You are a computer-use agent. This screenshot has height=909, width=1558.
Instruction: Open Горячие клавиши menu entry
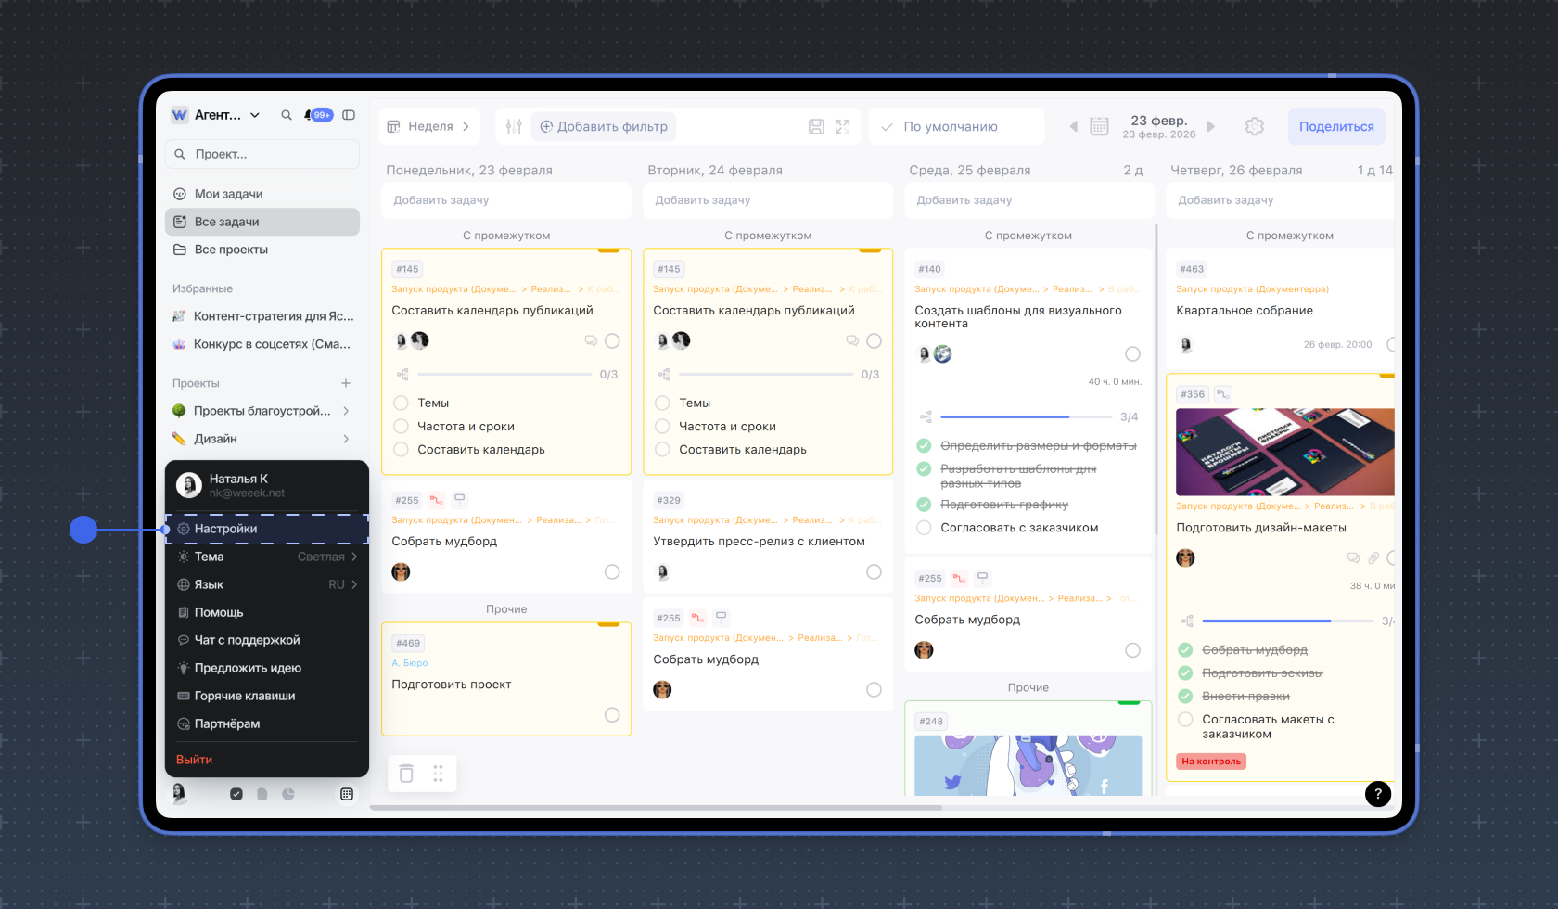click(245, 696)
